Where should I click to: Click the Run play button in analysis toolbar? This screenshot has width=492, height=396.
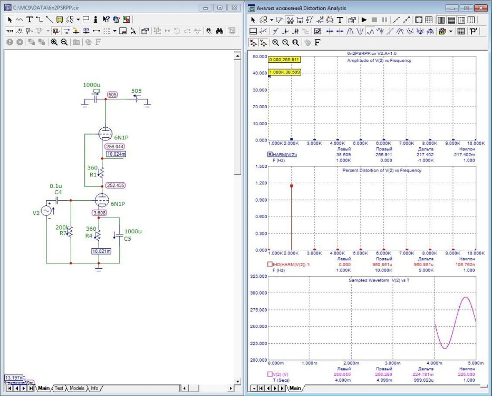pos(364,20)
